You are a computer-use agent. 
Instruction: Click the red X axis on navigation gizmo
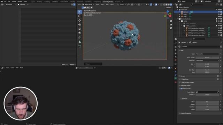pos(170,16)
